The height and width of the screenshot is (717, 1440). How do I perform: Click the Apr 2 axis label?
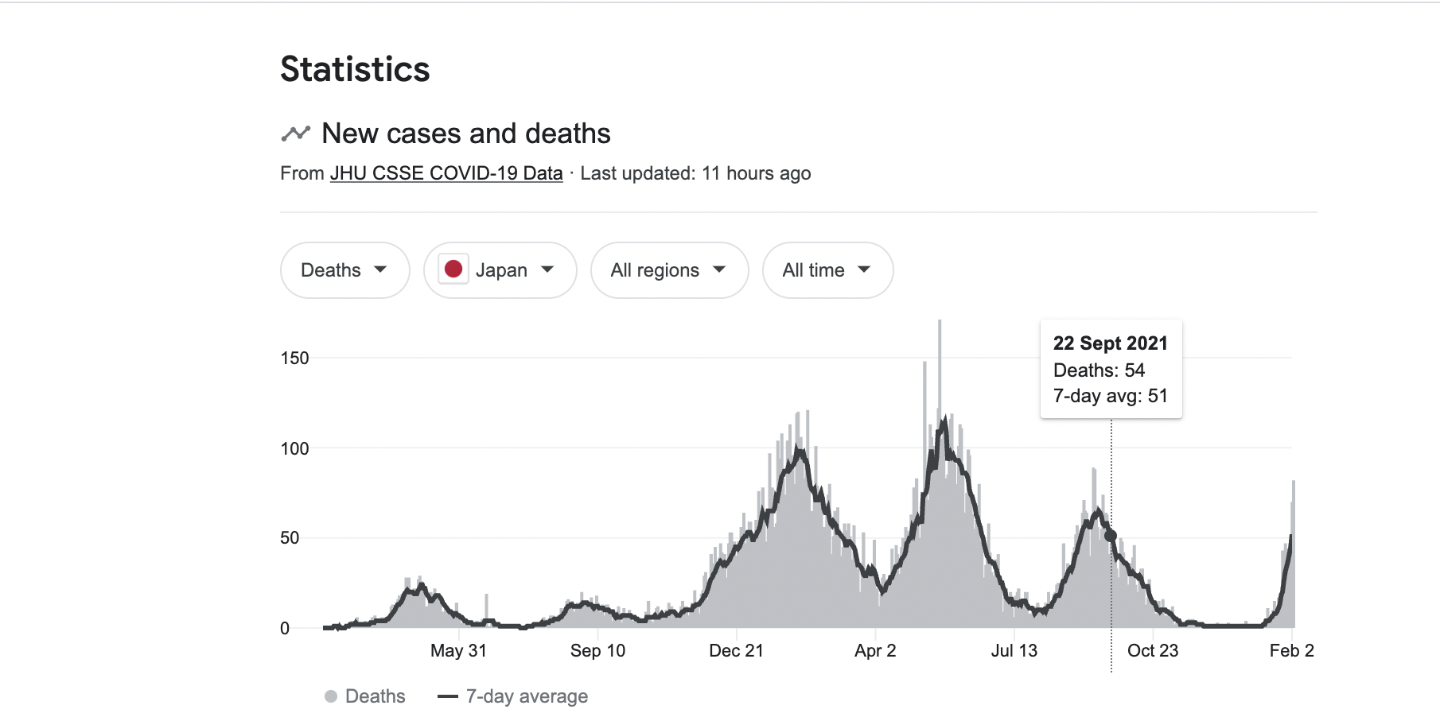[875, 650]
